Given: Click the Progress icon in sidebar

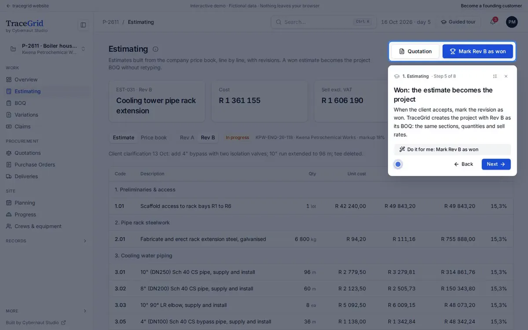Looking at the screenshot, I should tap(9, 215).
